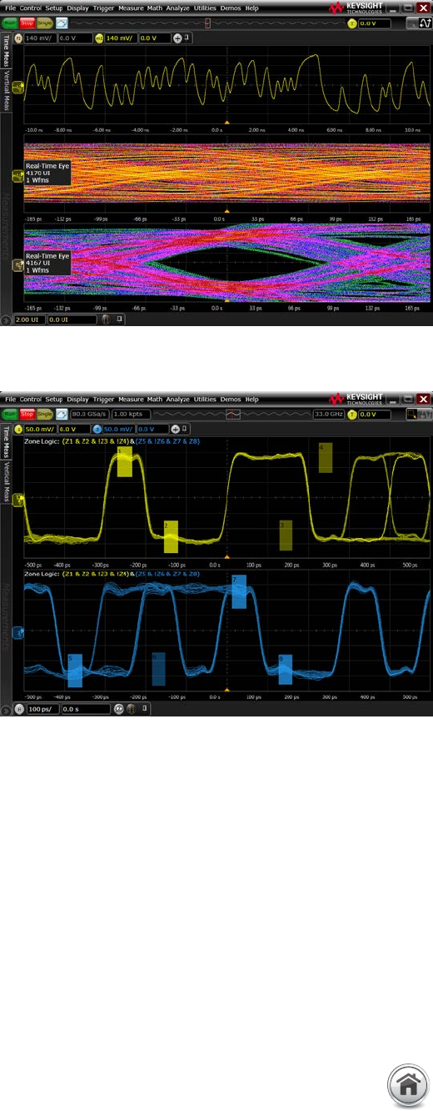
Task: Click the yellow zone 1 box on waveform
Action: click(x=124, y=461)
